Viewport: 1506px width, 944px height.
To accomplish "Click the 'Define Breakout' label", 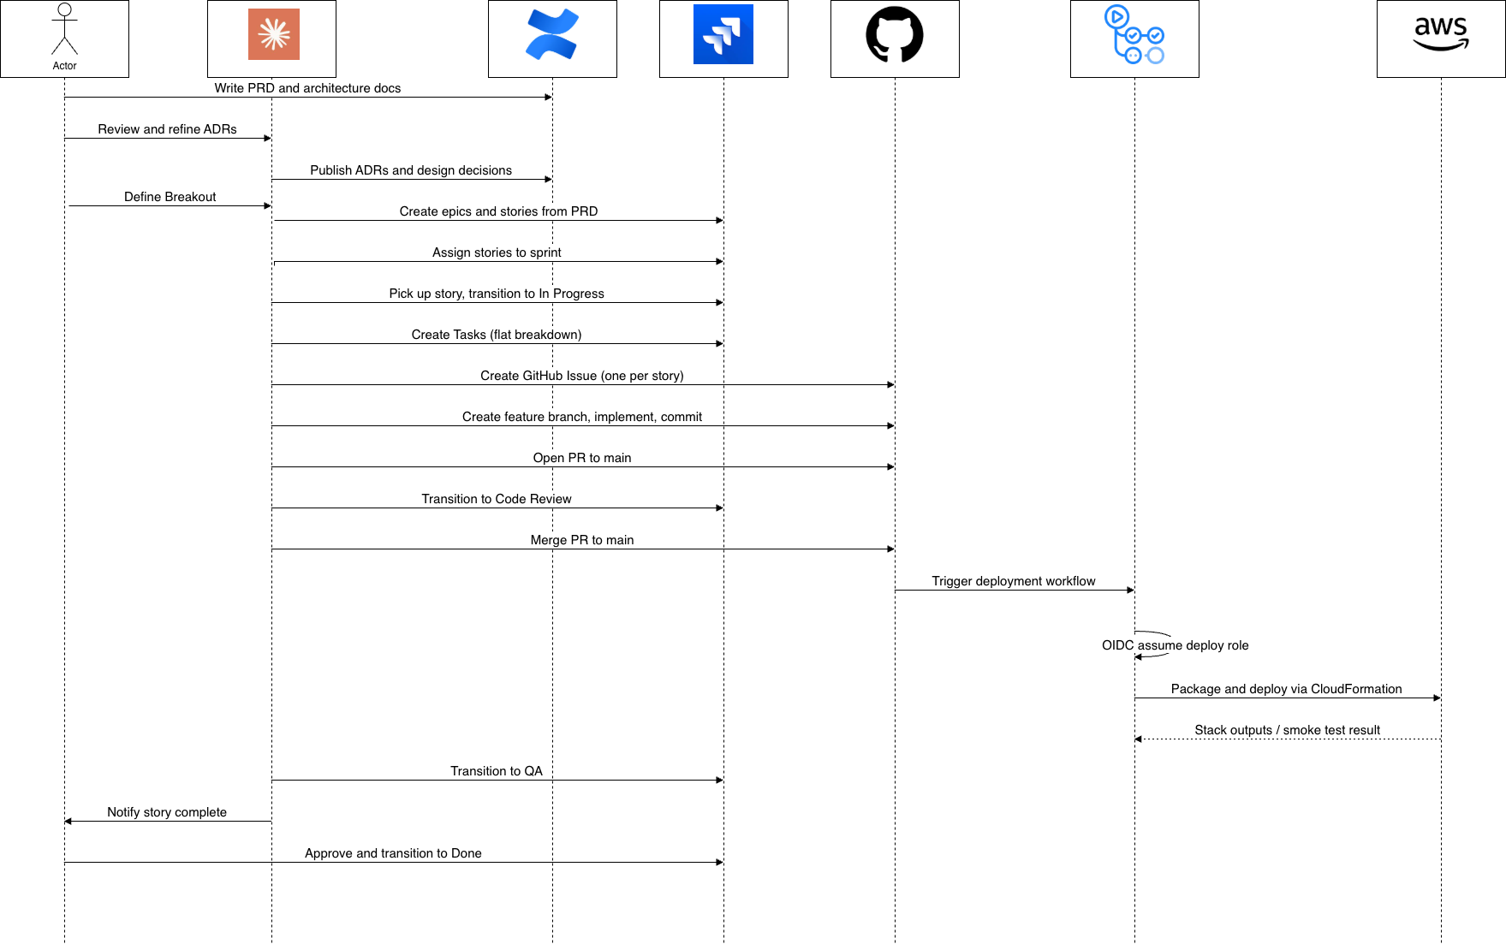I will tap(170, 197).
